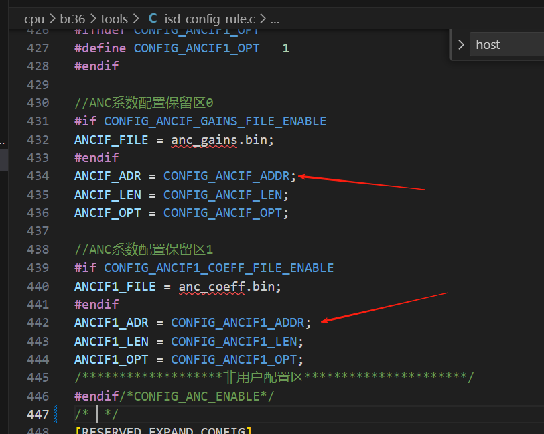The image size is (544, 434).
Task: Click the ANCIF_FILE key on line 432
Action: tap(111, 140)
